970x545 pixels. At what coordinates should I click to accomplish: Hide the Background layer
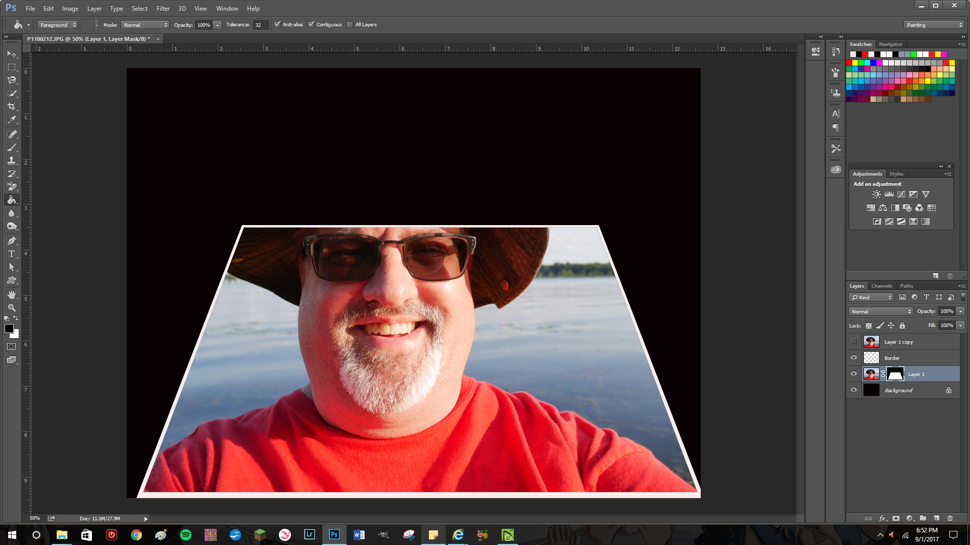pyautogui.click(x=854, y=390)
